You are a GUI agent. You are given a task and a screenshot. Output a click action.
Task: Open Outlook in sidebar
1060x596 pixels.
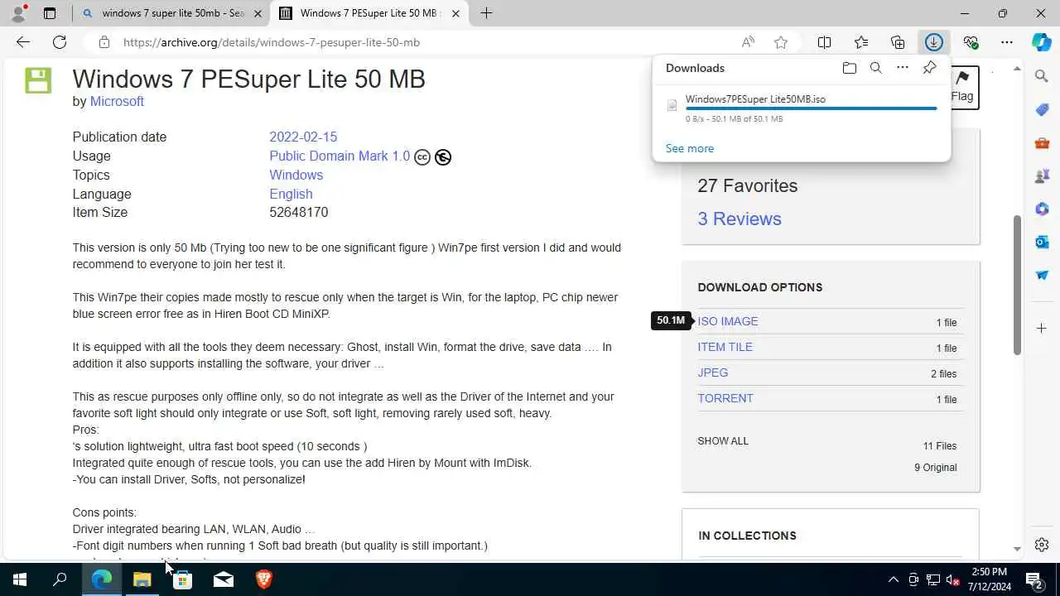[x=1042, y=242]
